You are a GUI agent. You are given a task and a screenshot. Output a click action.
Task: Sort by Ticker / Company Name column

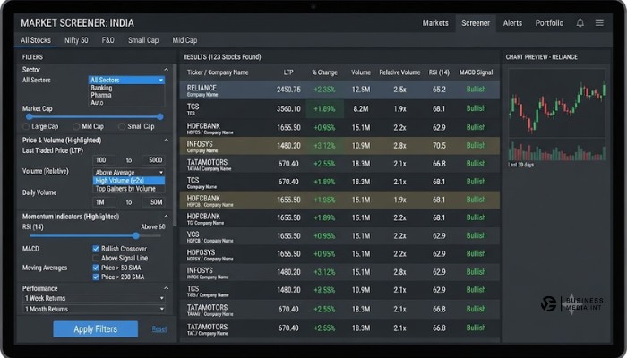218,72
